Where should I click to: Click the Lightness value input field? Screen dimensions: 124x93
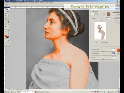click(113, 57)
